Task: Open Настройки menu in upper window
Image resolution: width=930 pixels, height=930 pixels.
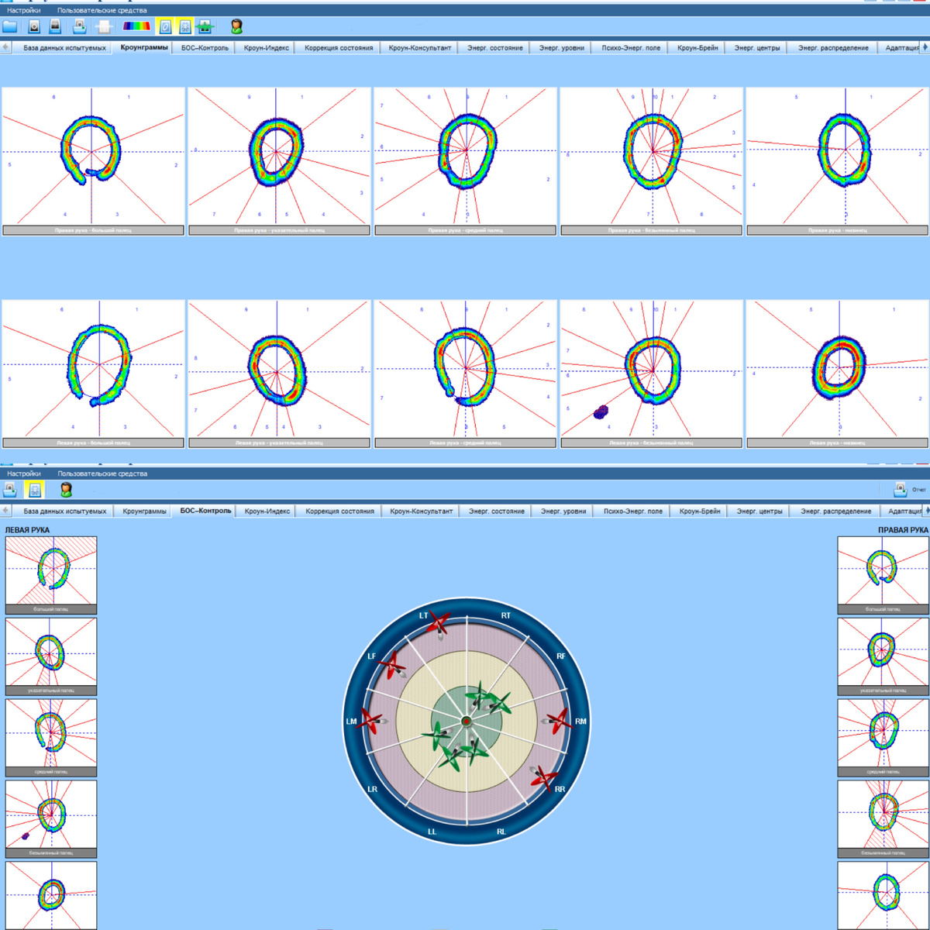Action: point(24,11)
